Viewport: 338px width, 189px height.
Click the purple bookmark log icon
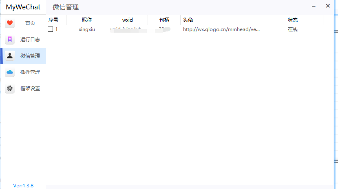(10, 39)
